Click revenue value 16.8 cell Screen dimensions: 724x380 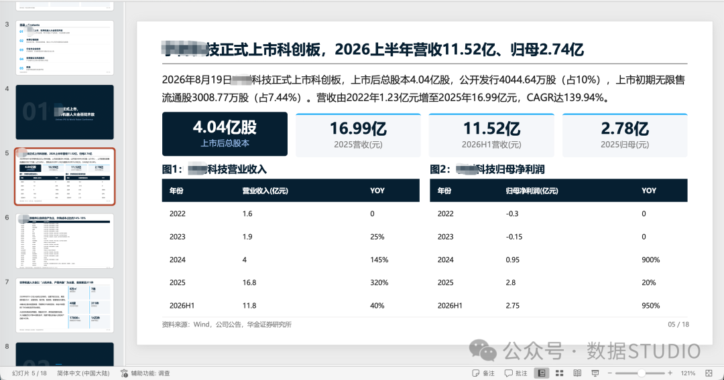click(249, 282)
